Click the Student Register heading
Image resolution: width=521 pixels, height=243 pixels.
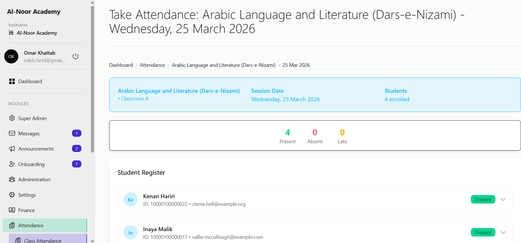141,173
